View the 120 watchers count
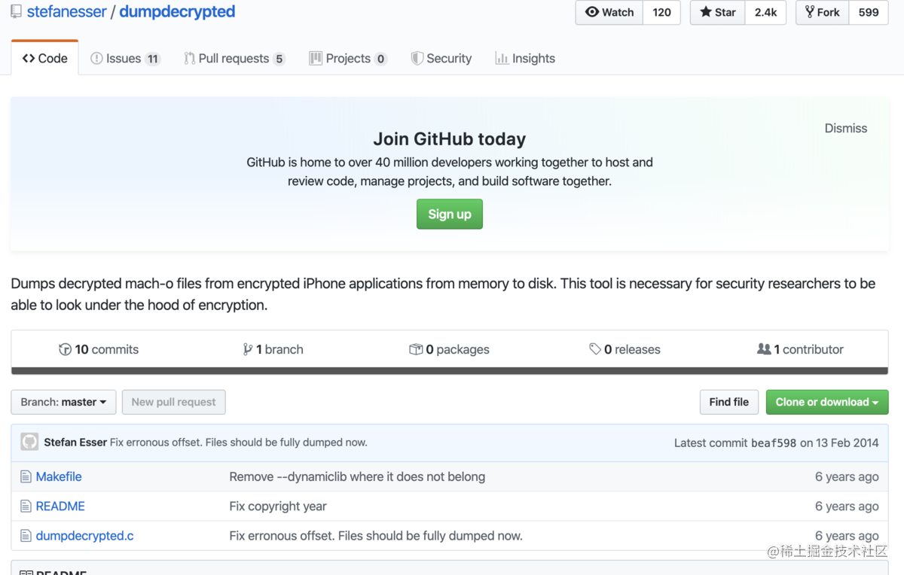 pyautogui.click(x=661, y=12)
